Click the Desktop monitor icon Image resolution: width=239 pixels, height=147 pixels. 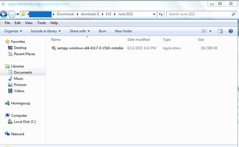point(10,48)
